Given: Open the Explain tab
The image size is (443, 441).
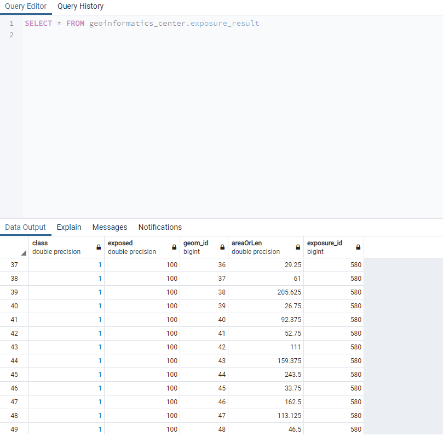Looking at the screenshot, I should click(68, 227).
